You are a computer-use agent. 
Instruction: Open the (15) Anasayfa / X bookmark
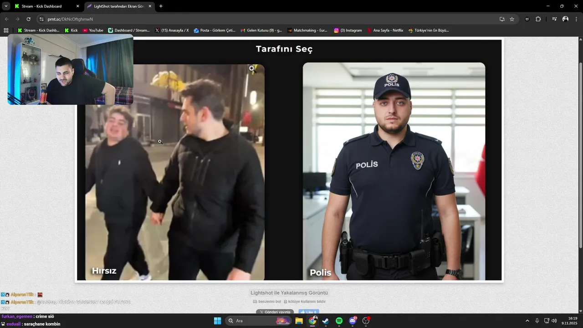click(172, 31)
